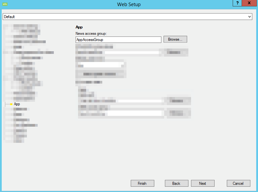Click the blurred button directly beneath Browse
The image size is (258, 192).
click(174, 53)
